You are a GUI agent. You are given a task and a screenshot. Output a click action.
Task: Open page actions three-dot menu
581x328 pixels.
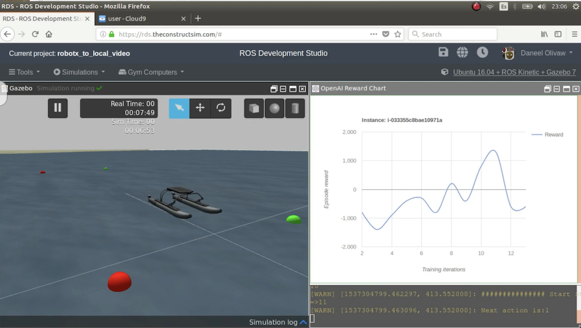(x=374, y=34)
